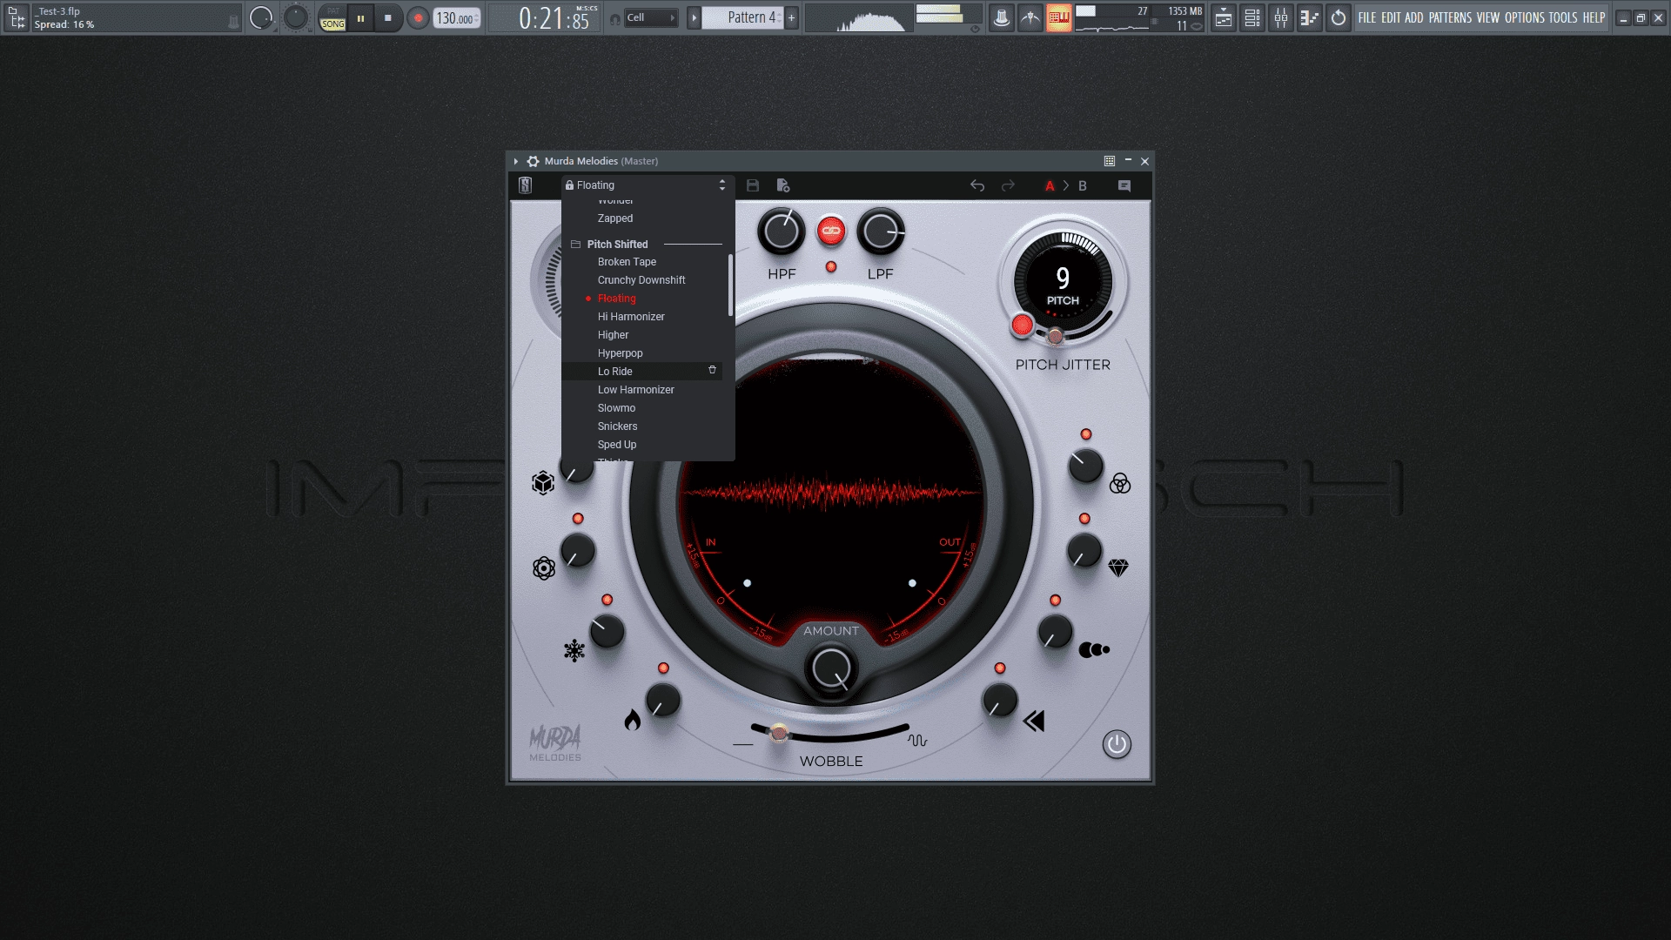Click the Slate Digital logo icon
Image resolution: width=1671 pixels, height=940 pixels.
(525, 185)
